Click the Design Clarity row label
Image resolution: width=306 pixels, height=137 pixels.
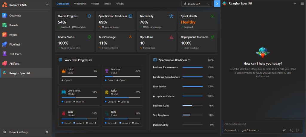[160, 125]
